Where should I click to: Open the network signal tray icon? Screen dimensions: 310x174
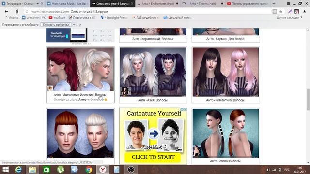274,170
